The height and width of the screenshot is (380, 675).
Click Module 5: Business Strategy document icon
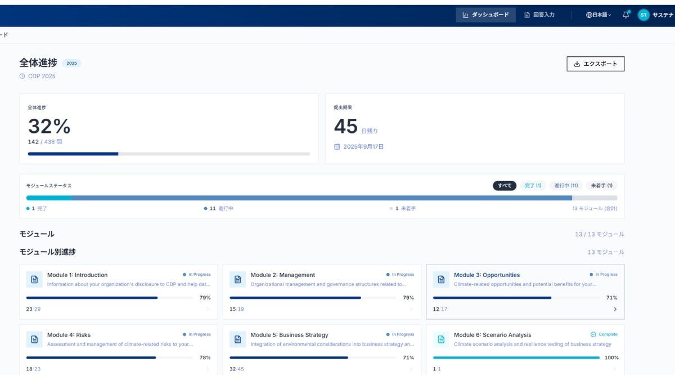coord(238,339)
